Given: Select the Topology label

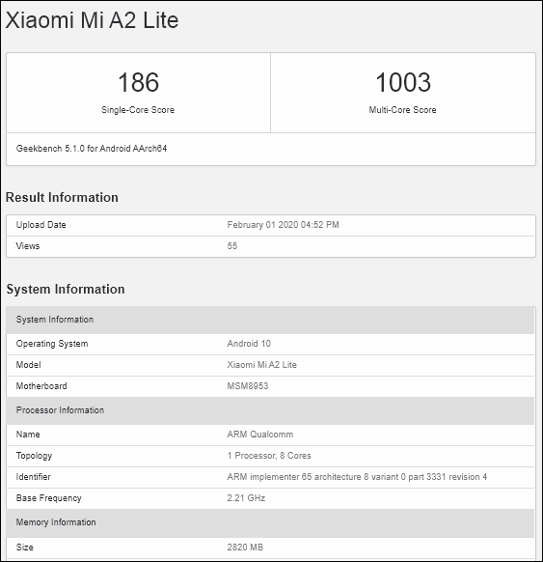Looking at the screenshot, I should coord(34,456).
